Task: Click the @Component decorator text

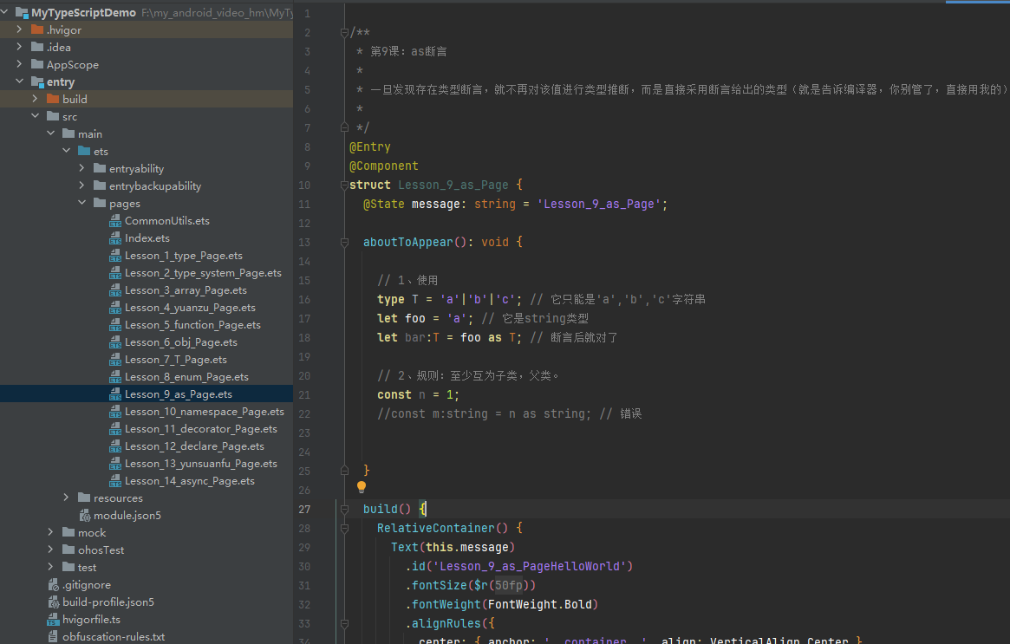Action: point(384,166)
